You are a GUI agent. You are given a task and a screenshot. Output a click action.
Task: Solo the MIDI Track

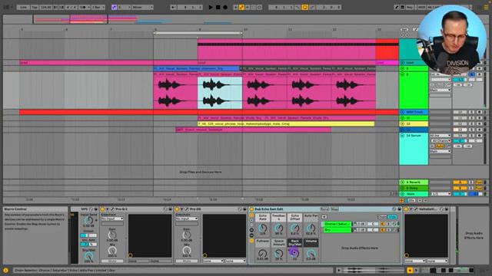(471, 112)
